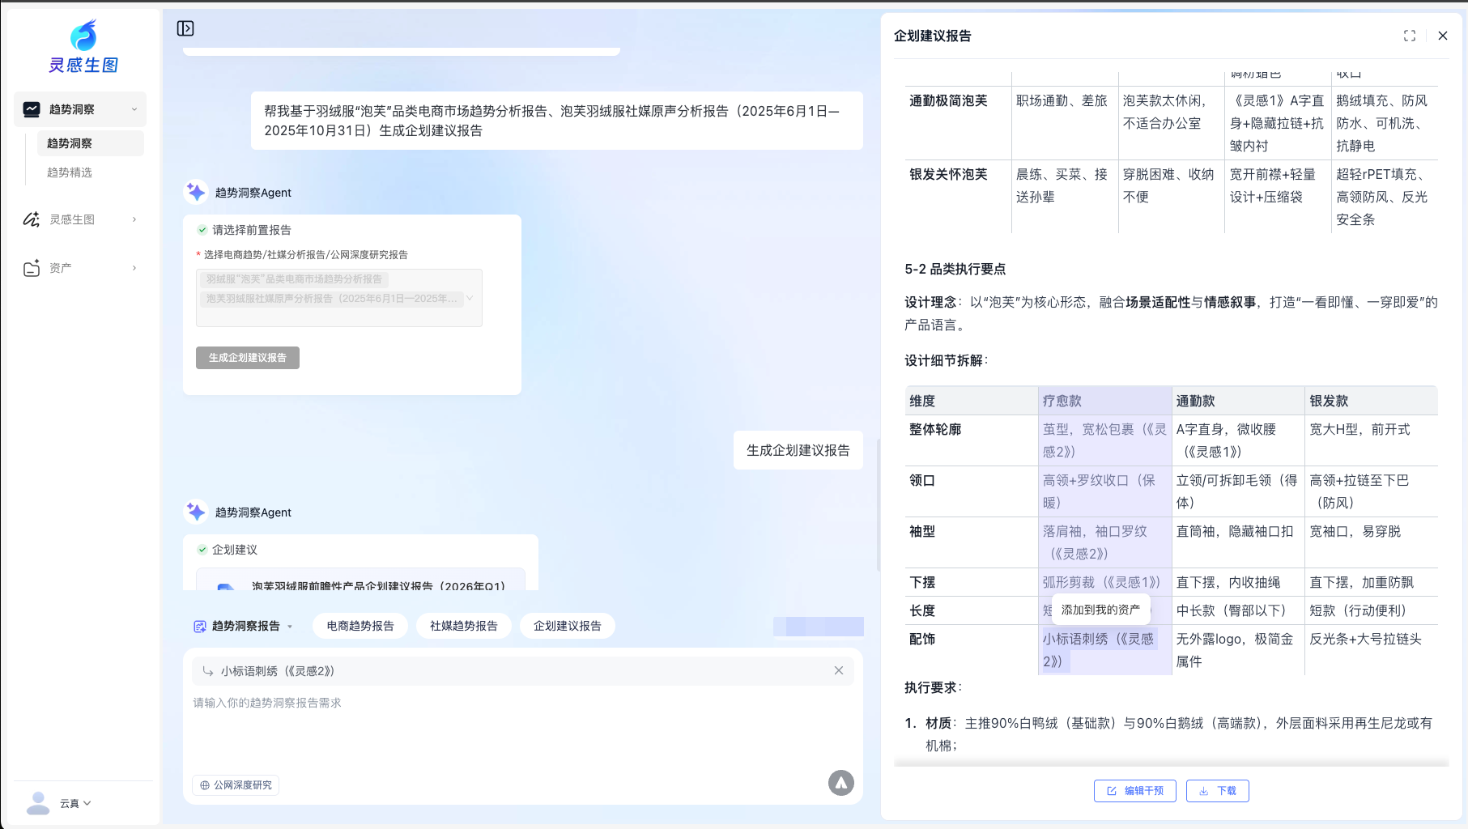This screenshot has height=829, width=1468.
Task: Open the 泡芙羽绒服前瞻性产品企划建议报告 card
Action: click(x=361, y=581)
